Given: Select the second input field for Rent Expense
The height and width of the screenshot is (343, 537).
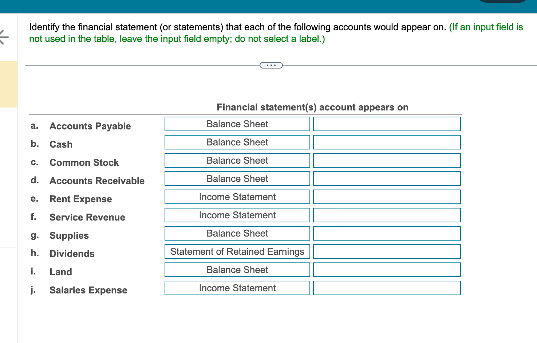Looking at the screenshot, I should 387,197.
